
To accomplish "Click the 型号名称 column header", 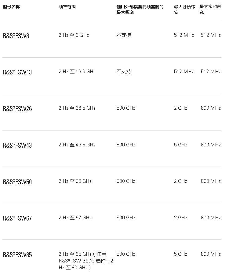I will (11, 7).
